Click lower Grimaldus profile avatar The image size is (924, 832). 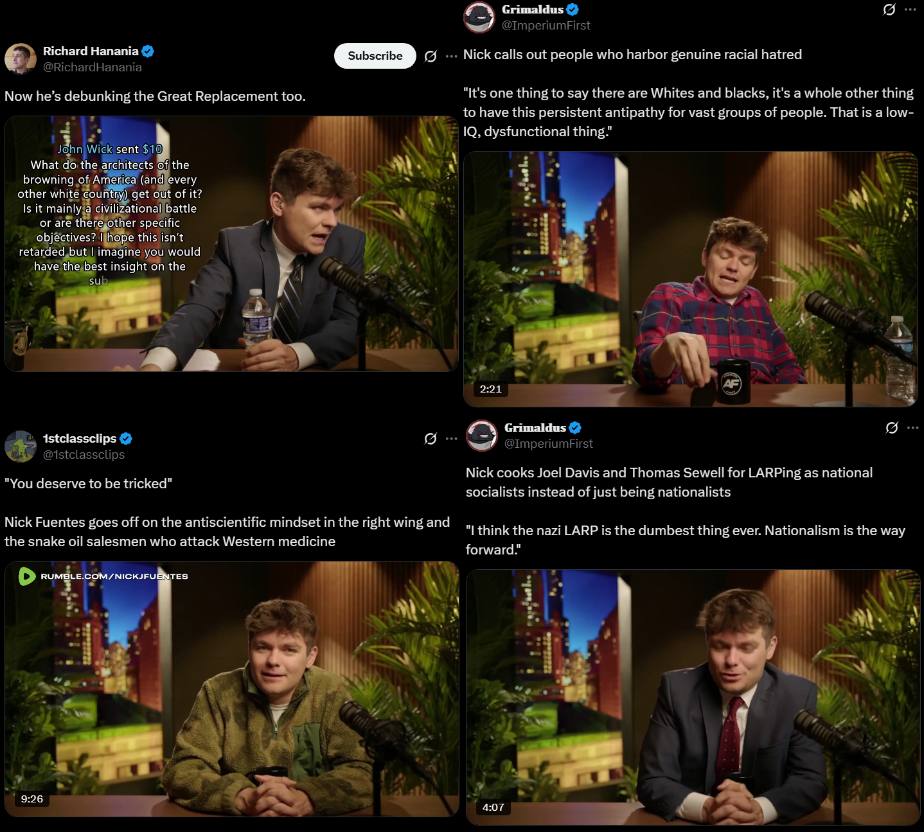click(482, 436)
